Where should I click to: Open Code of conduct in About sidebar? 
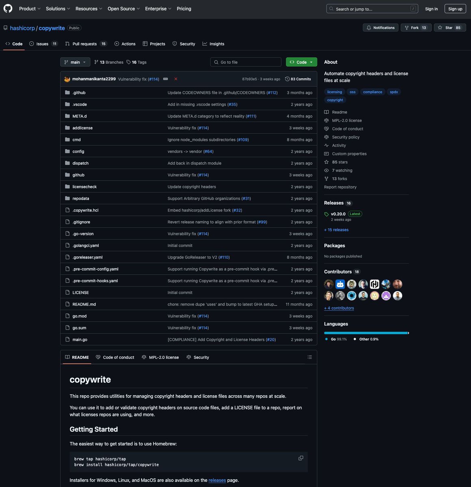click(x=344, y=129)
